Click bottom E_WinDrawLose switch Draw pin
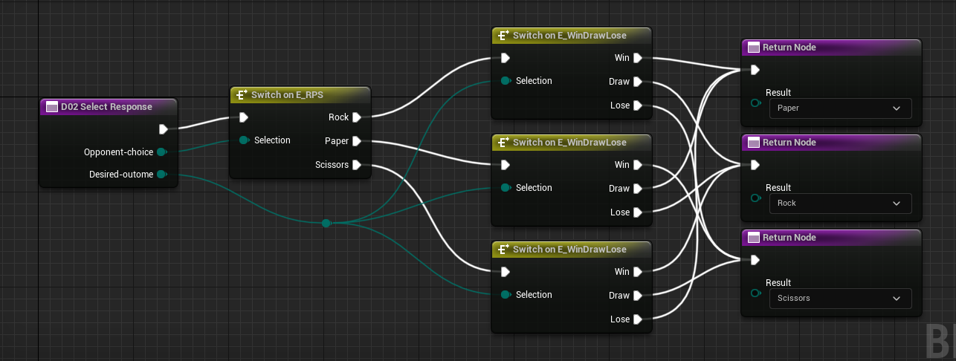 (x=638, y=296)
